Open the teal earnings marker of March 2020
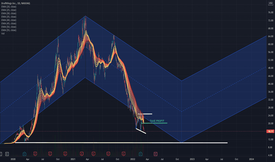This screenshot has height=162, width=275. tap(24, 154)
